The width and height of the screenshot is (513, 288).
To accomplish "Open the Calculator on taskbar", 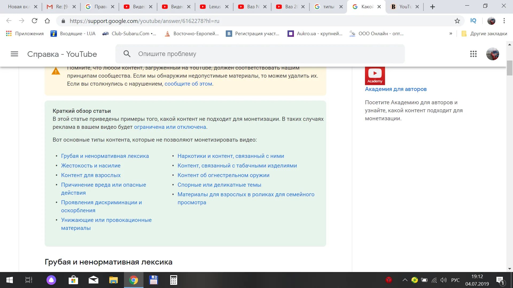I will point(174,280).
